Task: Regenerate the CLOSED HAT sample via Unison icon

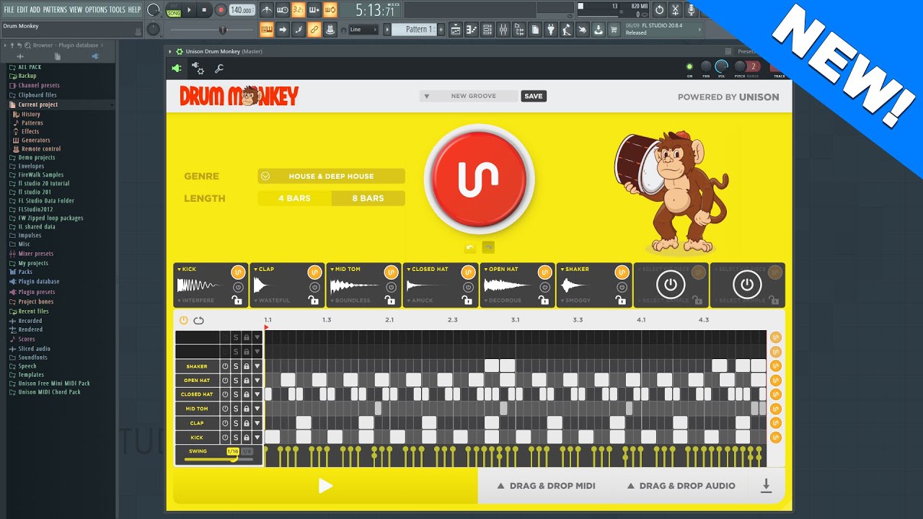Action: tap(468, 272)
